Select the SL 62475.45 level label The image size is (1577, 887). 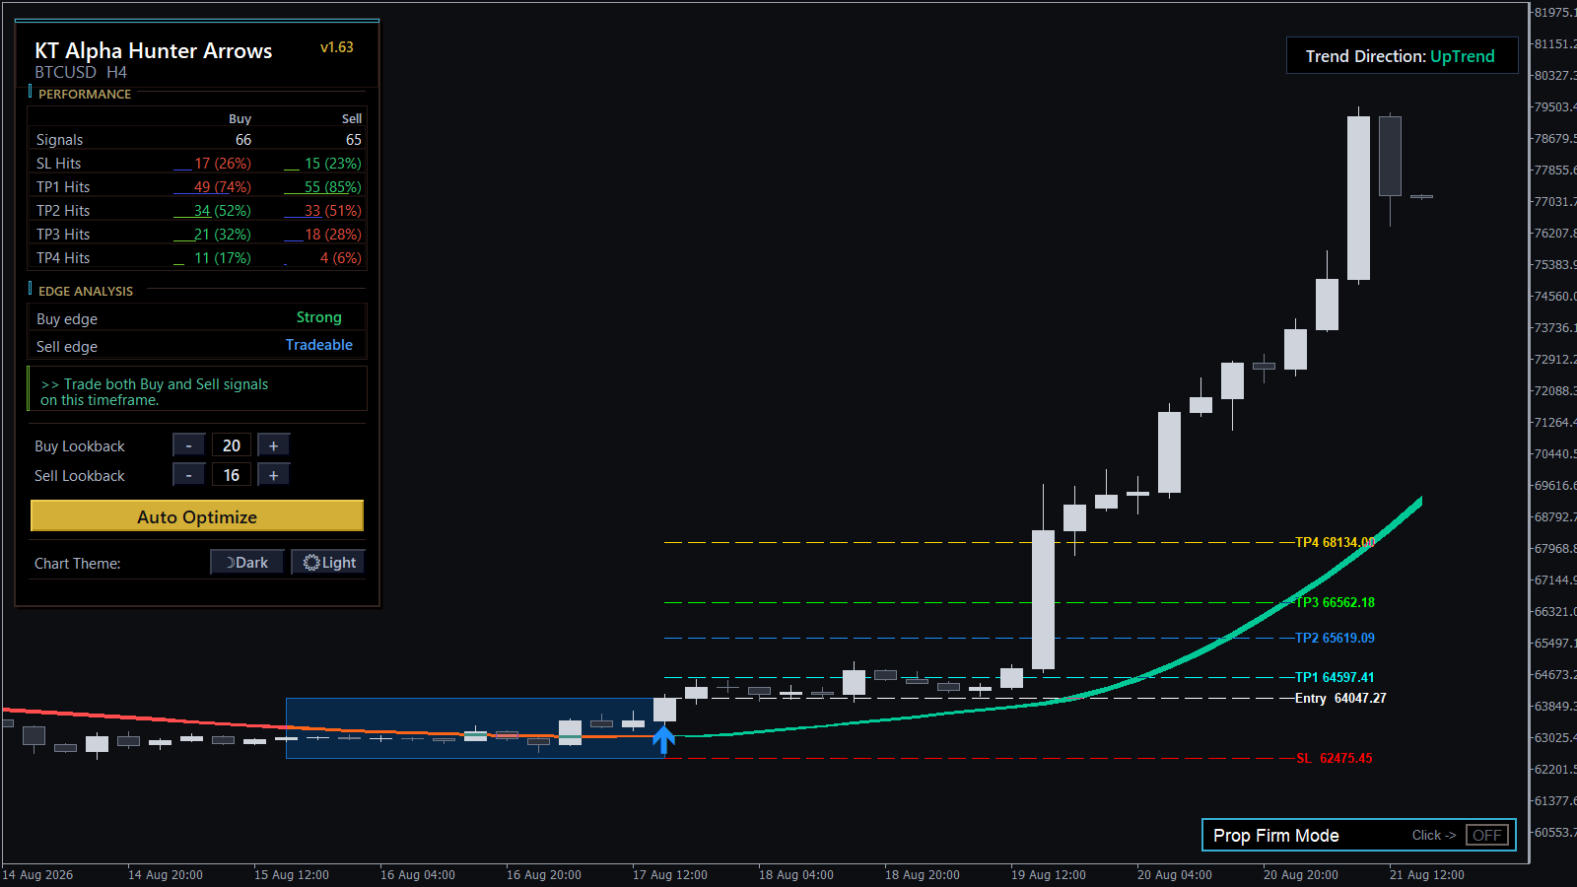click(x=1335, y=758)
